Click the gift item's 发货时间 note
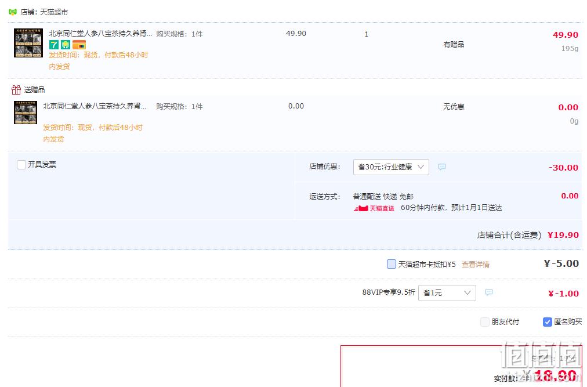 pos(92,133)
